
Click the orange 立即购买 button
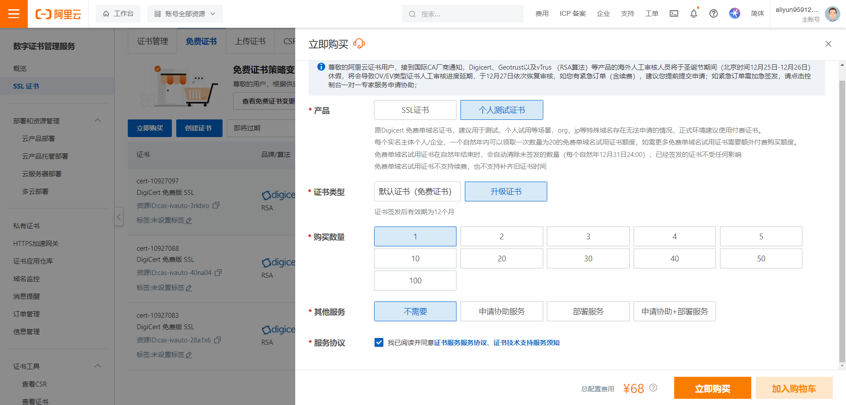coord(712,388)
